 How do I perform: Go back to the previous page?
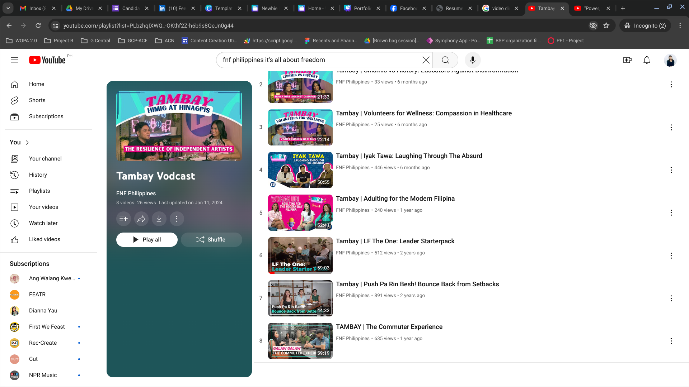[x=9, y=25]
